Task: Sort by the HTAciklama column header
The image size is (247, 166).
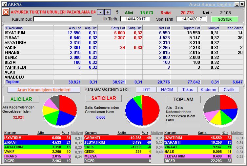Action: 29,28
